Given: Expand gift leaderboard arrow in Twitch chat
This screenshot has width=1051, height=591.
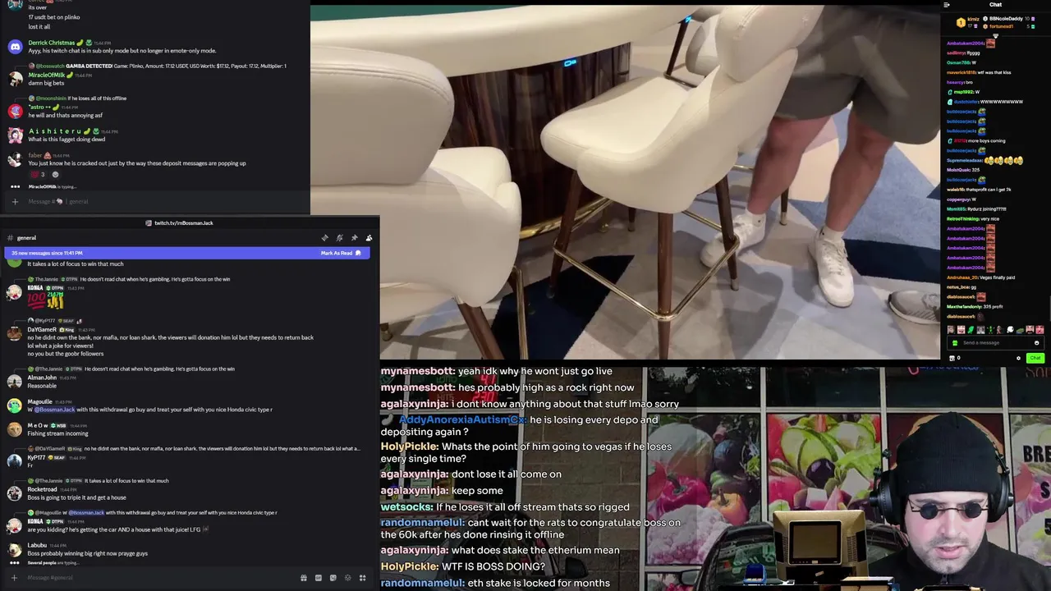Looking at the screenshot, I should pos(995,36).
